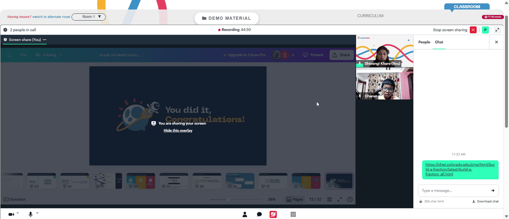Open the Canva hamburger menu
This screenshot has width=509, height=219.
tap(9, 55)
